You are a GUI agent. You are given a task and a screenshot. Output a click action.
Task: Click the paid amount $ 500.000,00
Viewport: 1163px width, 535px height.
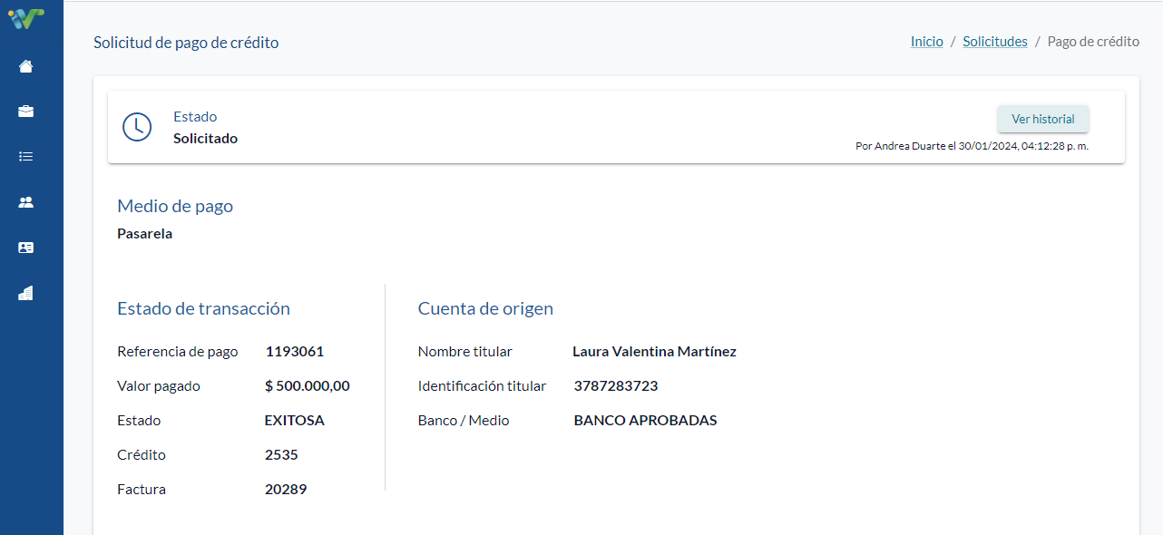point(308,386)
